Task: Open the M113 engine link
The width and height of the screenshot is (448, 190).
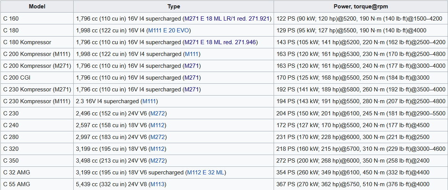Action: [157, 185]
